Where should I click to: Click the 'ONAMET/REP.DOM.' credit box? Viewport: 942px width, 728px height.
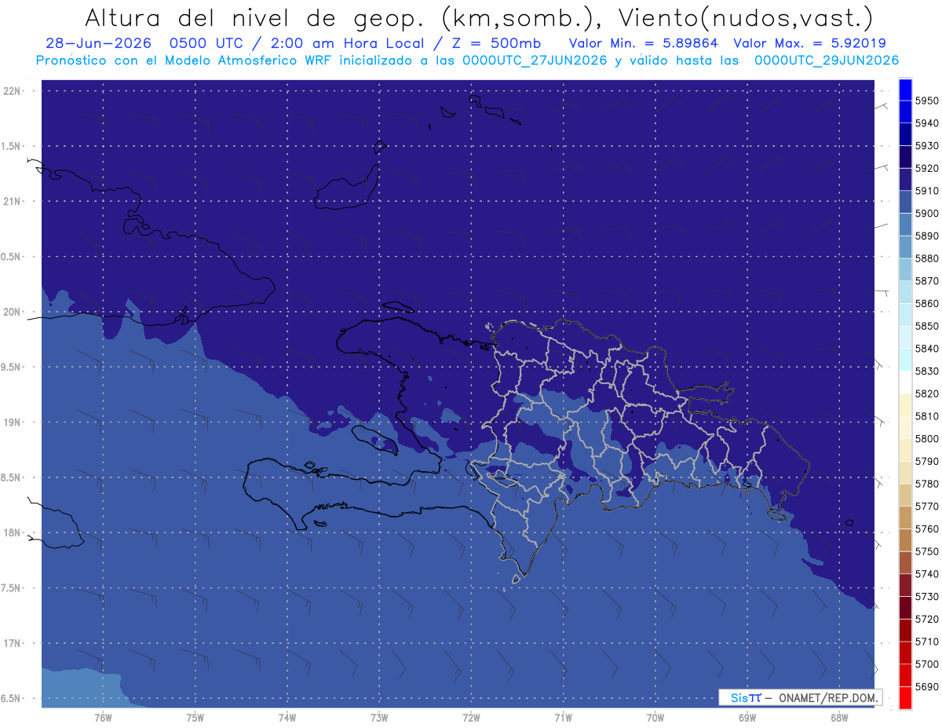point(800,697)
